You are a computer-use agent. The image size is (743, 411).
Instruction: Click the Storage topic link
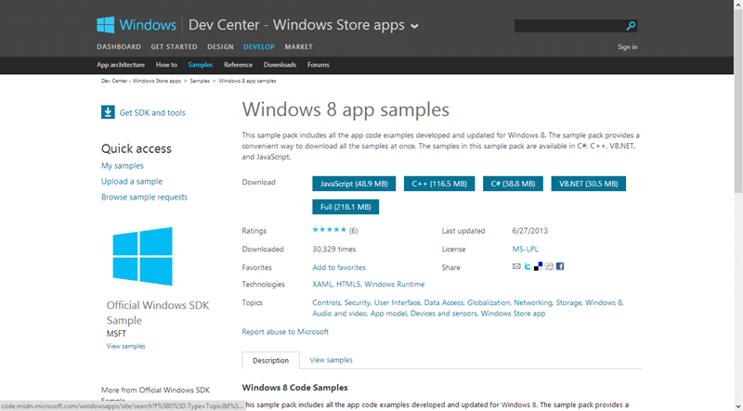pos(568,302)
